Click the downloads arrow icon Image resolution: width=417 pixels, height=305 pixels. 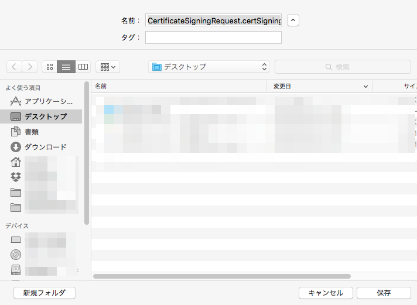coord(16,147)
